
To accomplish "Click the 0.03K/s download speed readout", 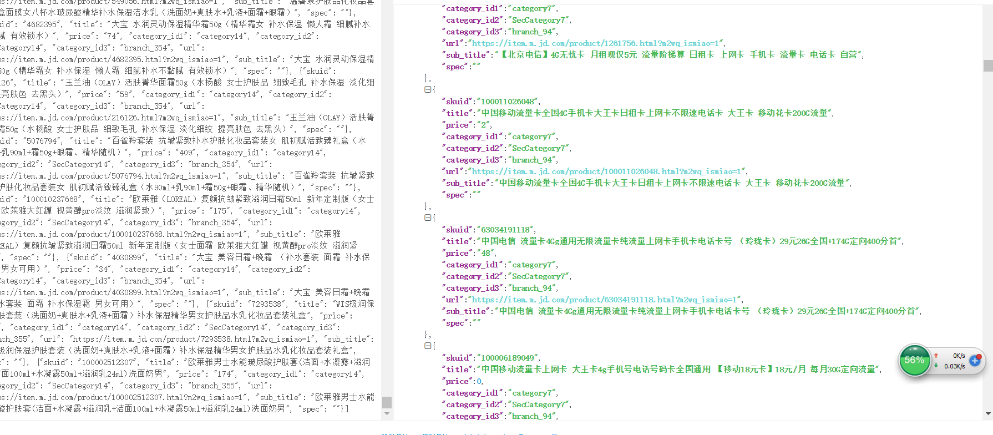I will [955, 366].
